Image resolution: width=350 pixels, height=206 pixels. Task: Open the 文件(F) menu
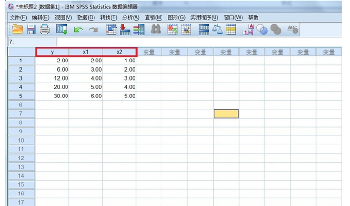point(18,18)
